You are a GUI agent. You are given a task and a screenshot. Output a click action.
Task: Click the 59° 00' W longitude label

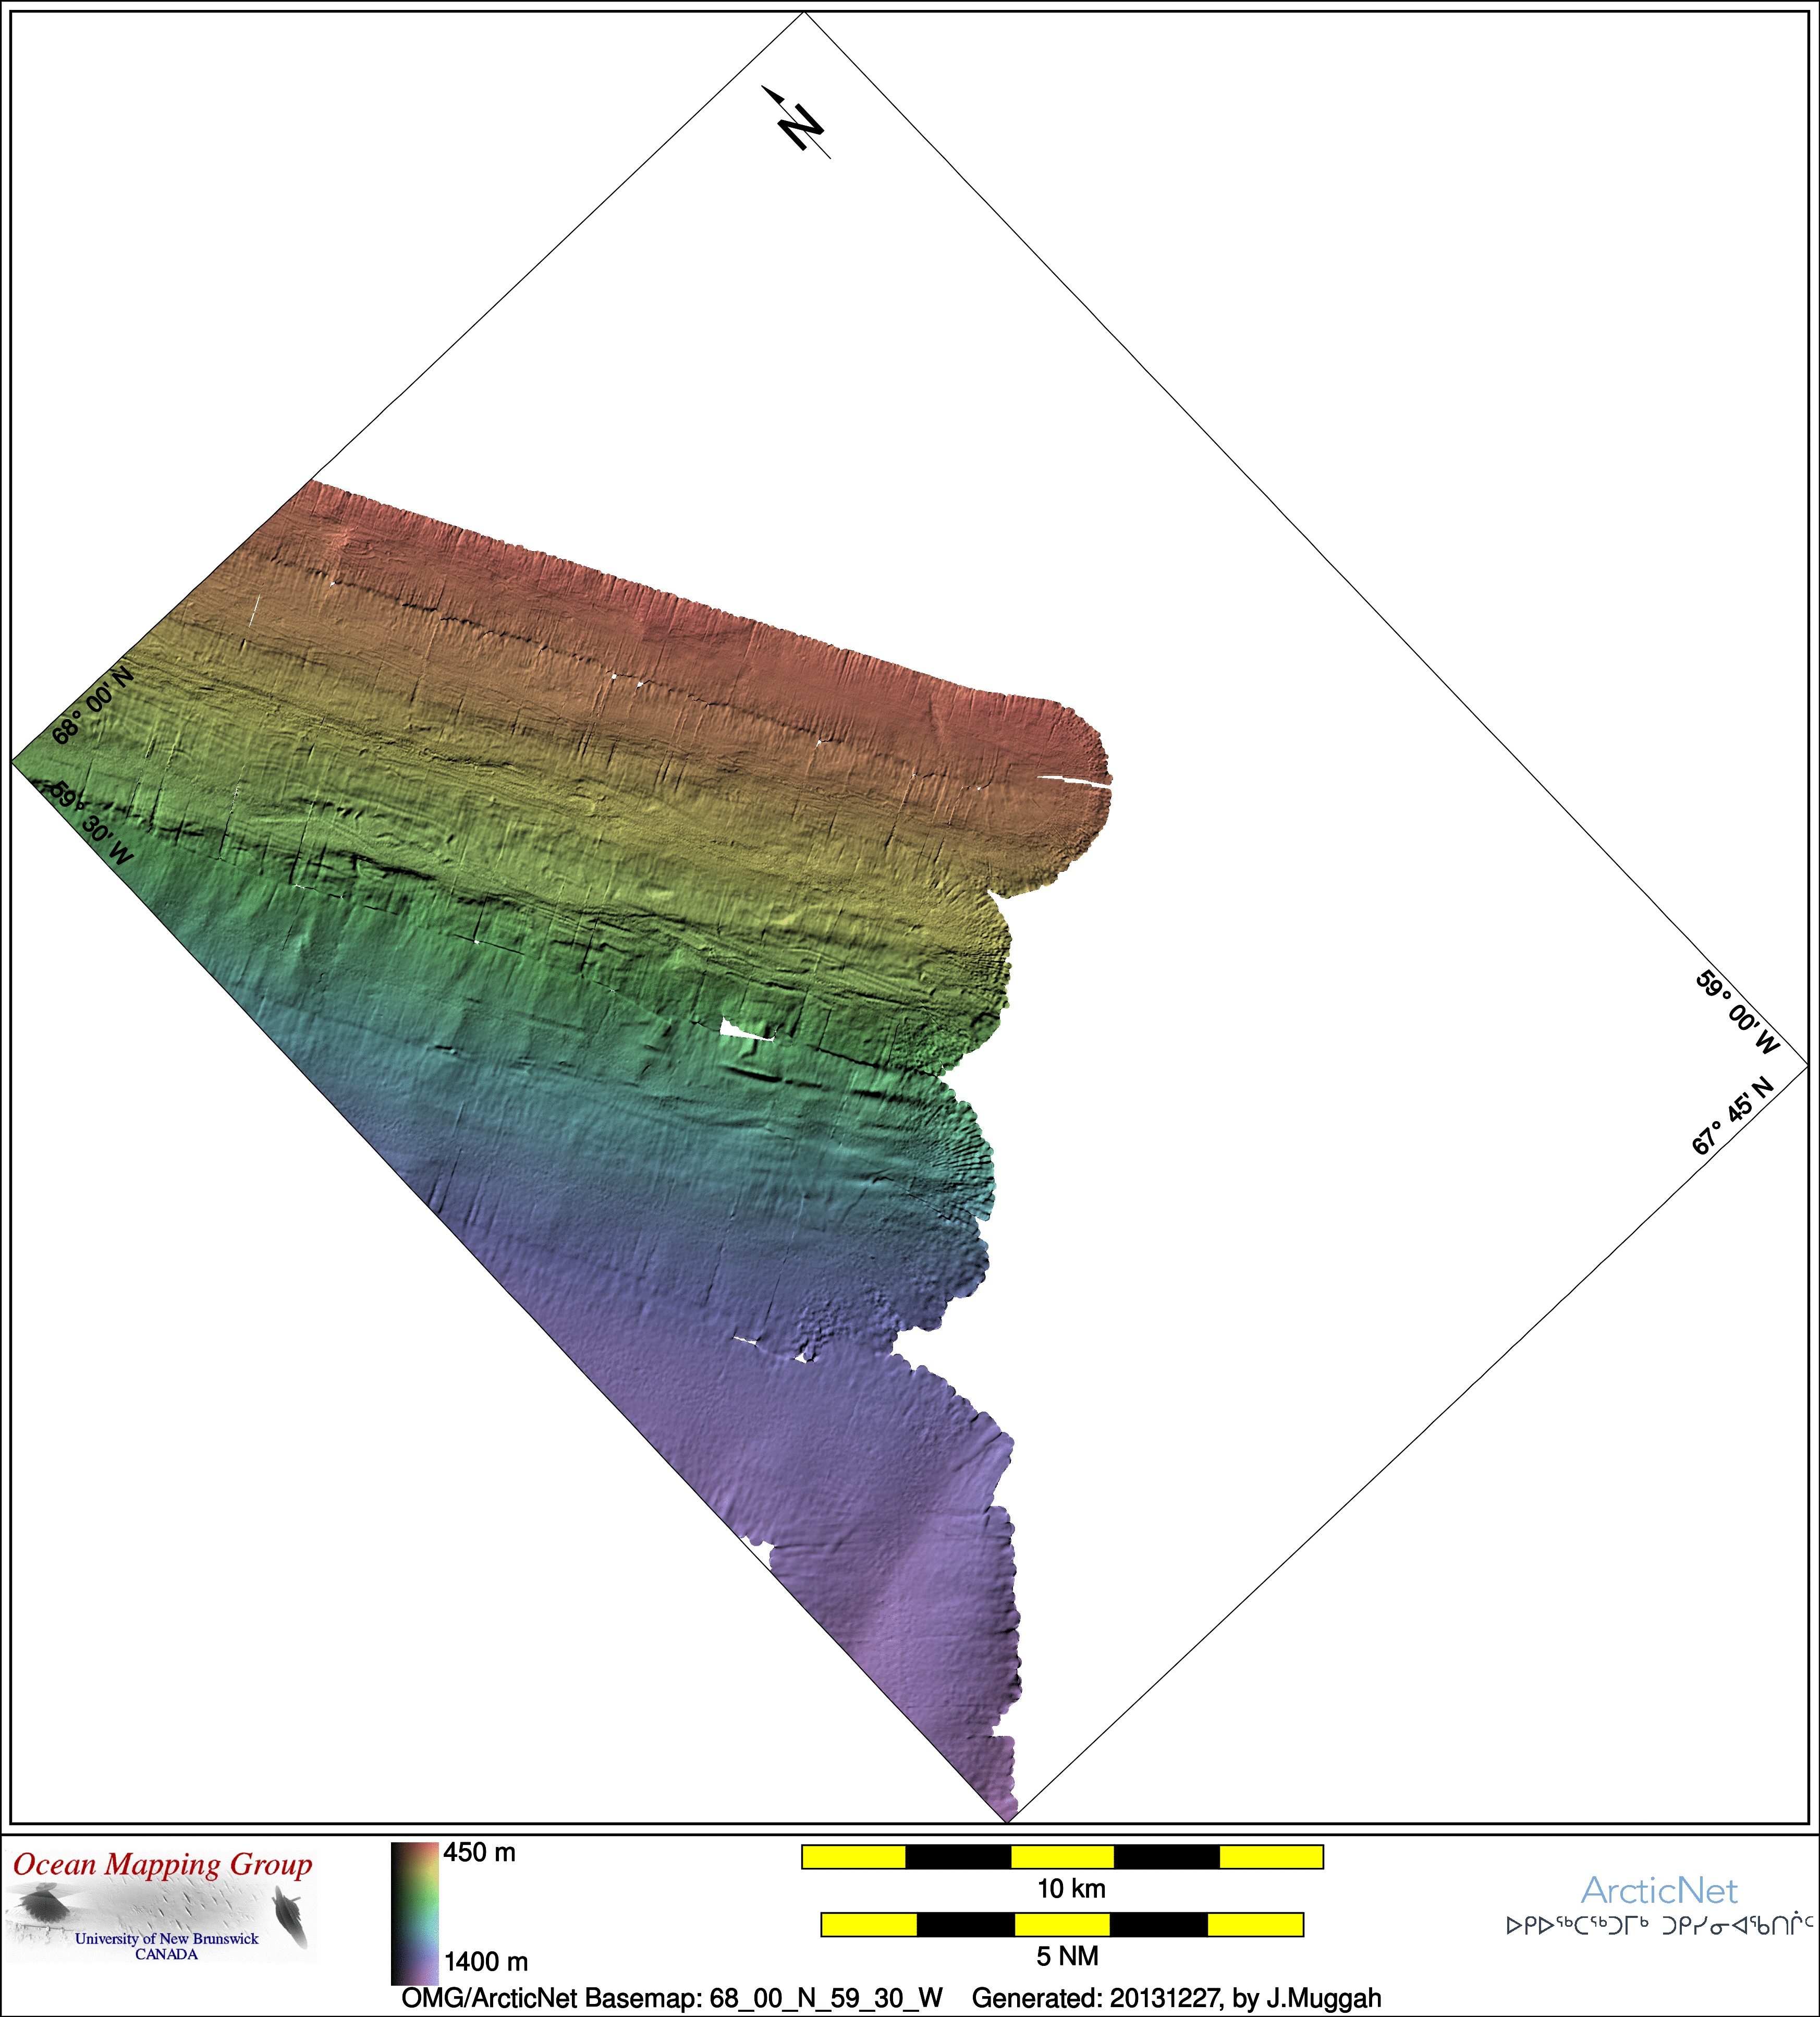point(1738,1012)
